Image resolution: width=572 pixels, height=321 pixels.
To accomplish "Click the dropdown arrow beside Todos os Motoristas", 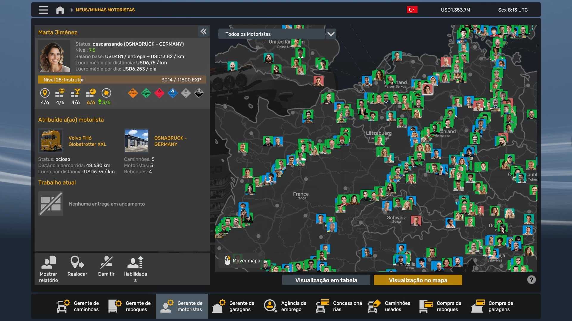I will [x=331, y=34].
